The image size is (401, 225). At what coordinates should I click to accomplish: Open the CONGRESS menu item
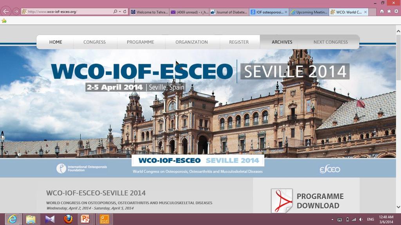[x=94, y=42]
